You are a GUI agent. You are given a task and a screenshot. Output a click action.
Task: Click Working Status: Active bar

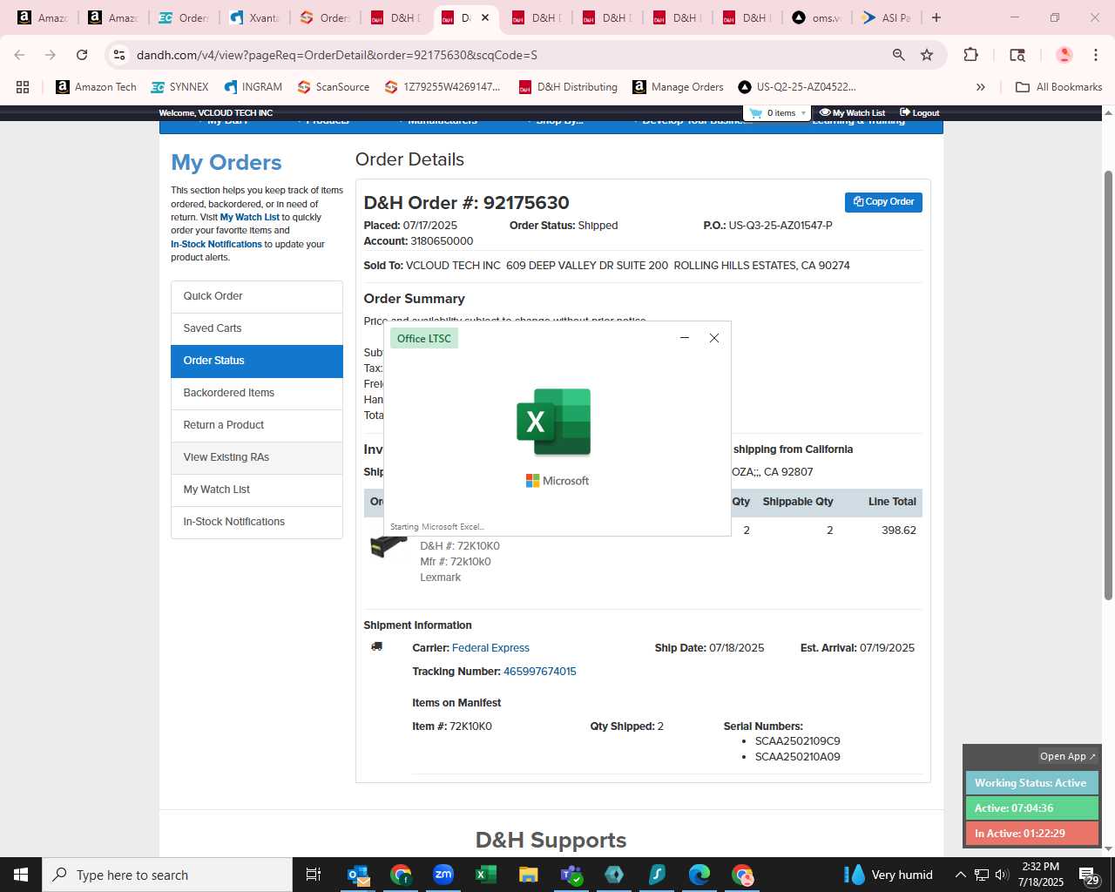coord(1031,783)
